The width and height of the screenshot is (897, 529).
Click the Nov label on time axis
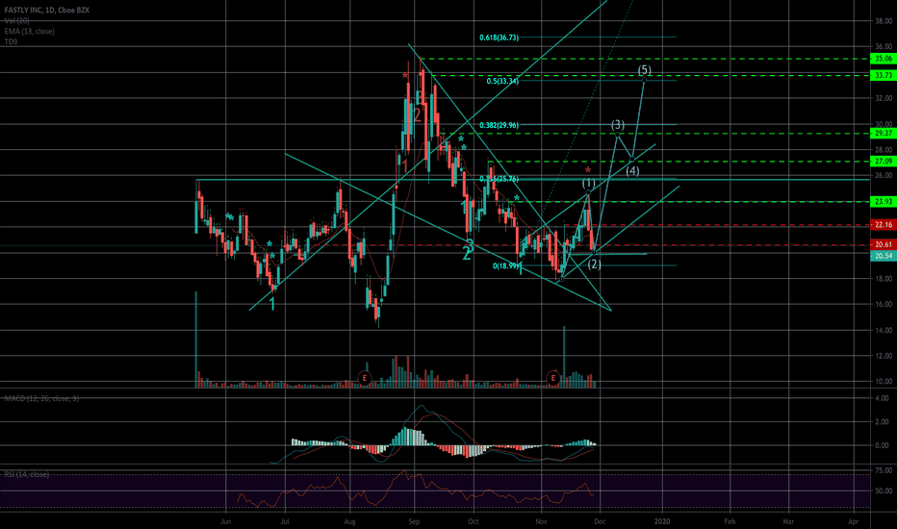point(541,521)
